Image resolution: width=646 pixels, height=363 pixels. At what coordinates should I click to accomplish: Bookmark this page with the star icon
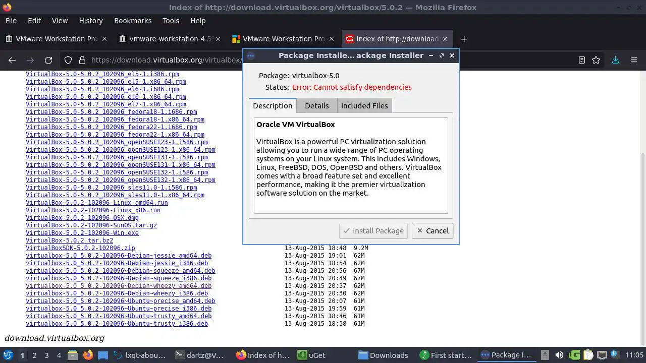(596, 60)
